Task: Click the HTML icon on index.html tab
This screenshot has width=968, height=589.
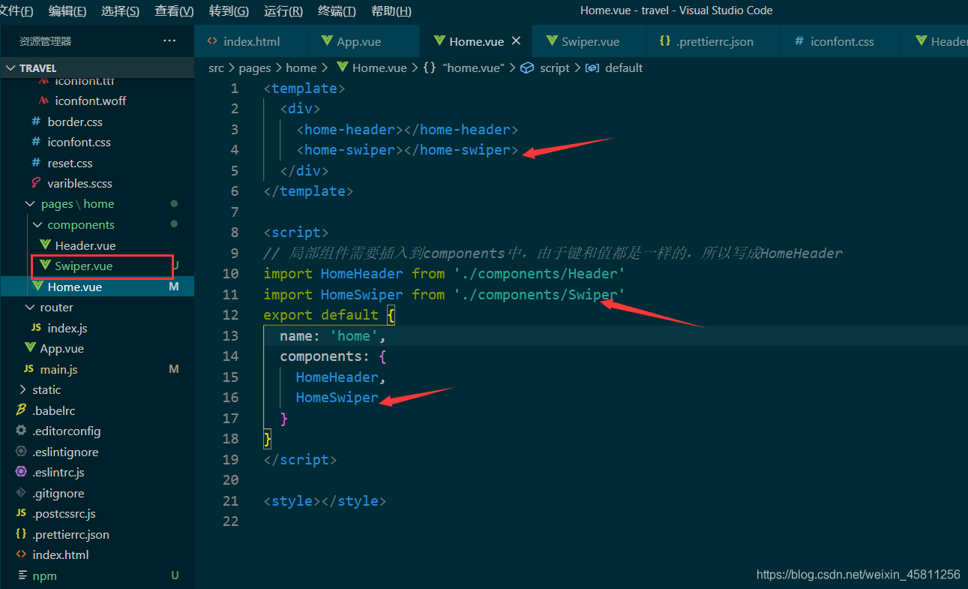Action: [x=212, y=41]
